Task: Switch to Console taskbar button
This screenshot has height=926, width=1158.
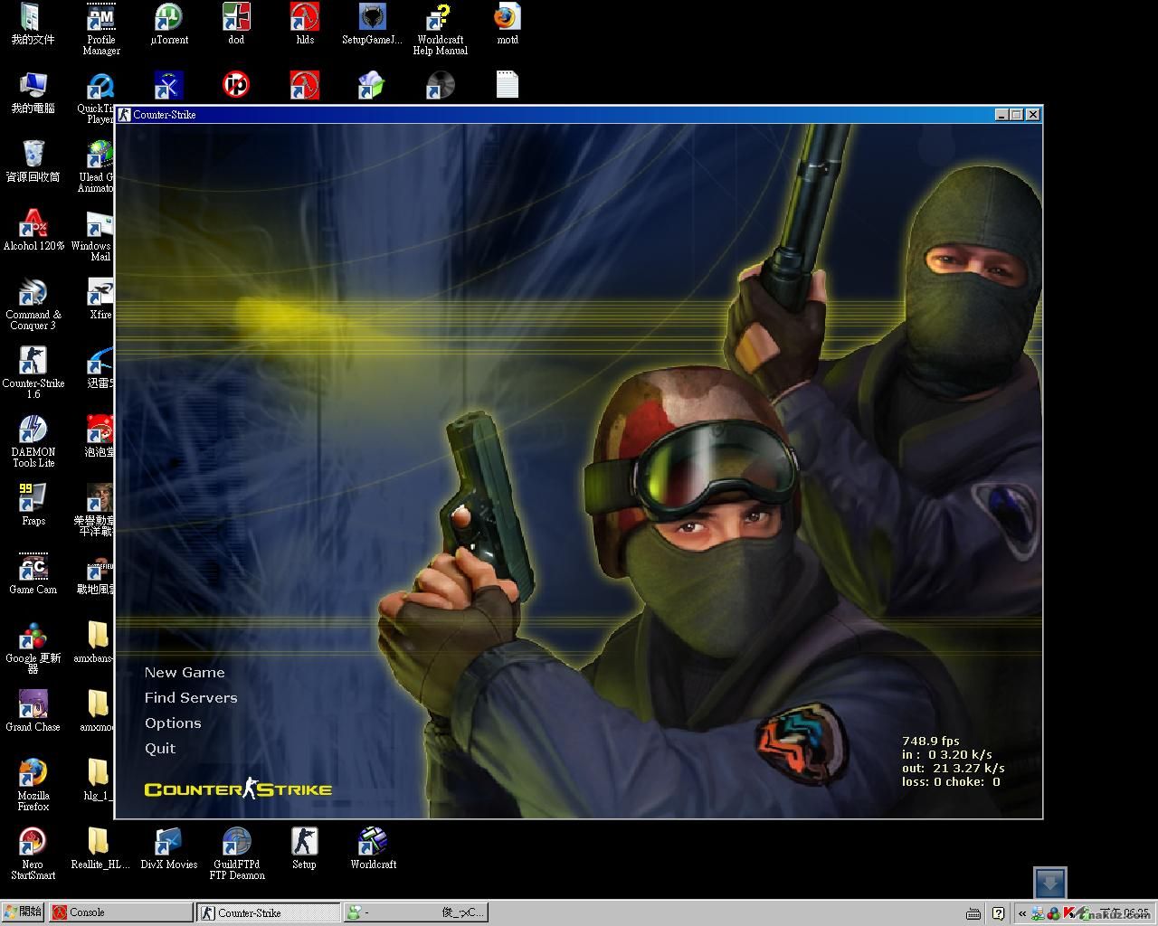Action: pos(119,912)
